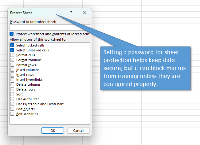Screen dimensions: 200x145
Task: Check the Insert rows checkbox
Action: [12, 75]
